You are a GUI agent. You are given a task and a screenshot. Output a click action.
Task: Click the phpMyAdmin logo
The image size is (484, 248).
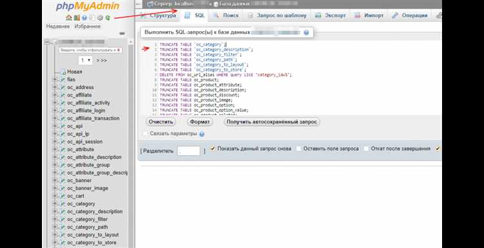pyautogui.click(x=88, y=7)
